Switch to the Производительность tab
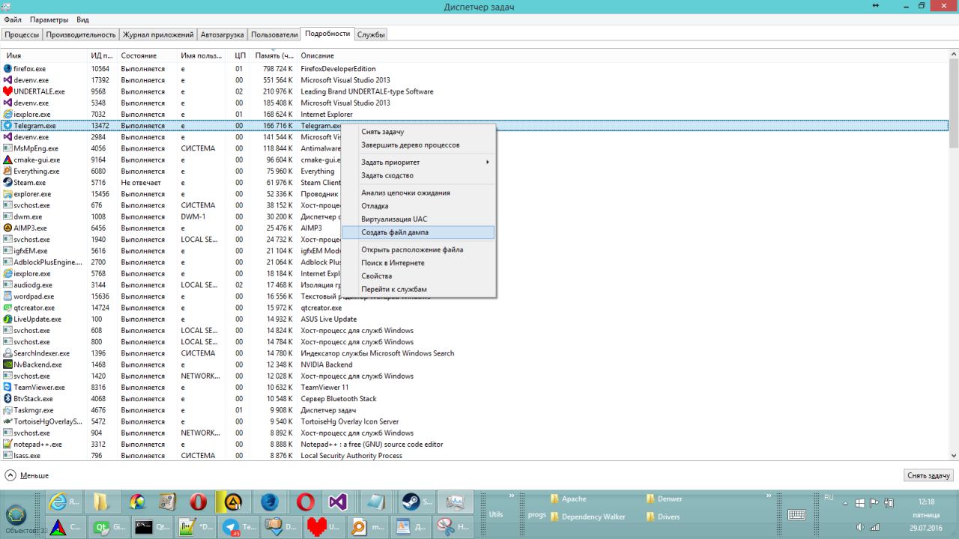 [81, 34]
